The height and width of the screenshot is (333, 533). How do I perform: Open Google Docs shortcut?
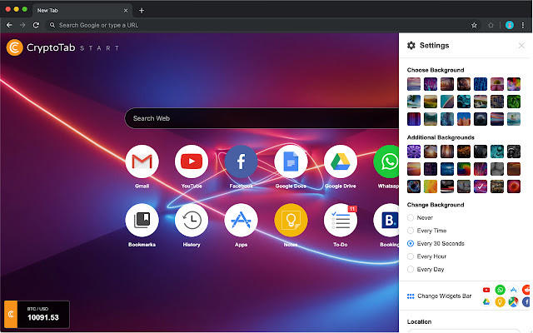(x=291, y=161)
